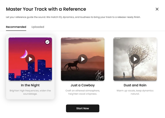The width and height of the screenshot is (165, 118).
Task: Click the 'Warm up vocals' description
Action: click(x=135, y=92)
